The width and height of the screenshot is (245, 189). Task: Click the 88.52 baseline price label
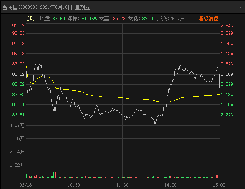pyautogui.click(x=18, y=74)
